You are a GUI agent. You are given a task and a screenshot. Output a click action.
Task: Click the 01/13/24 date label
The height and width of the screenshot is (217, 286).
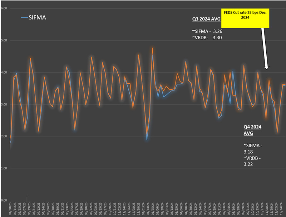pyautogui.click(x=148, y=209)
